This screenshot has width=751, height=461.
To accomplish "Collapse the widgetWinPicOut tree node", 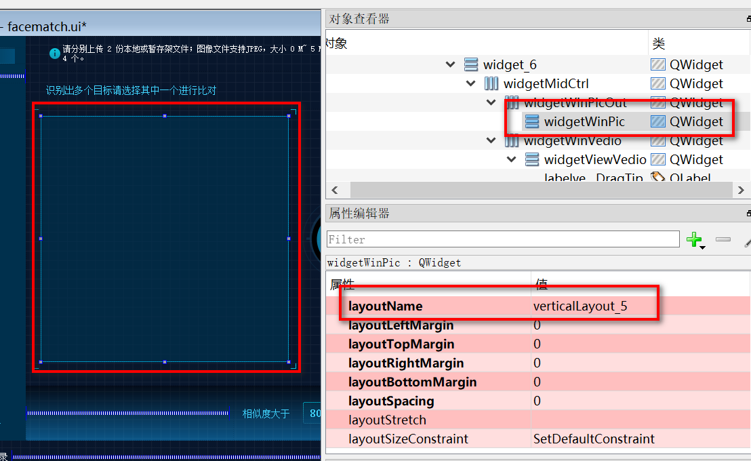I will click(x=491, y=102).
